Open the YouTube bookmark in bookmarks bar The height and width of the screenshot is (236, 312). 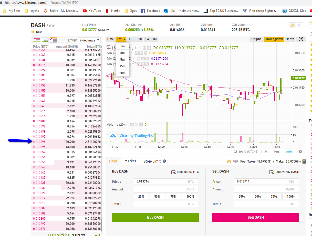(x=92, y=11)
